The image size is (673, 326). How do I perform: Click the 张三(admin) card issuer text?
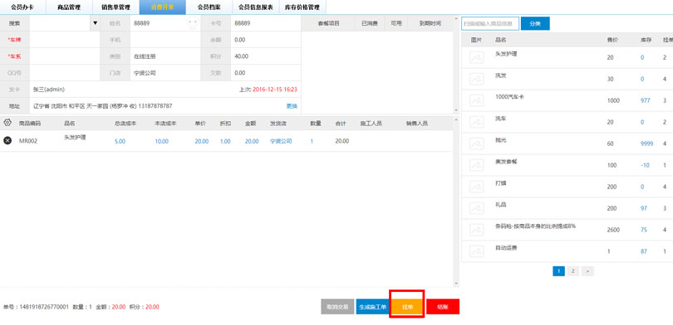point(49,90)
